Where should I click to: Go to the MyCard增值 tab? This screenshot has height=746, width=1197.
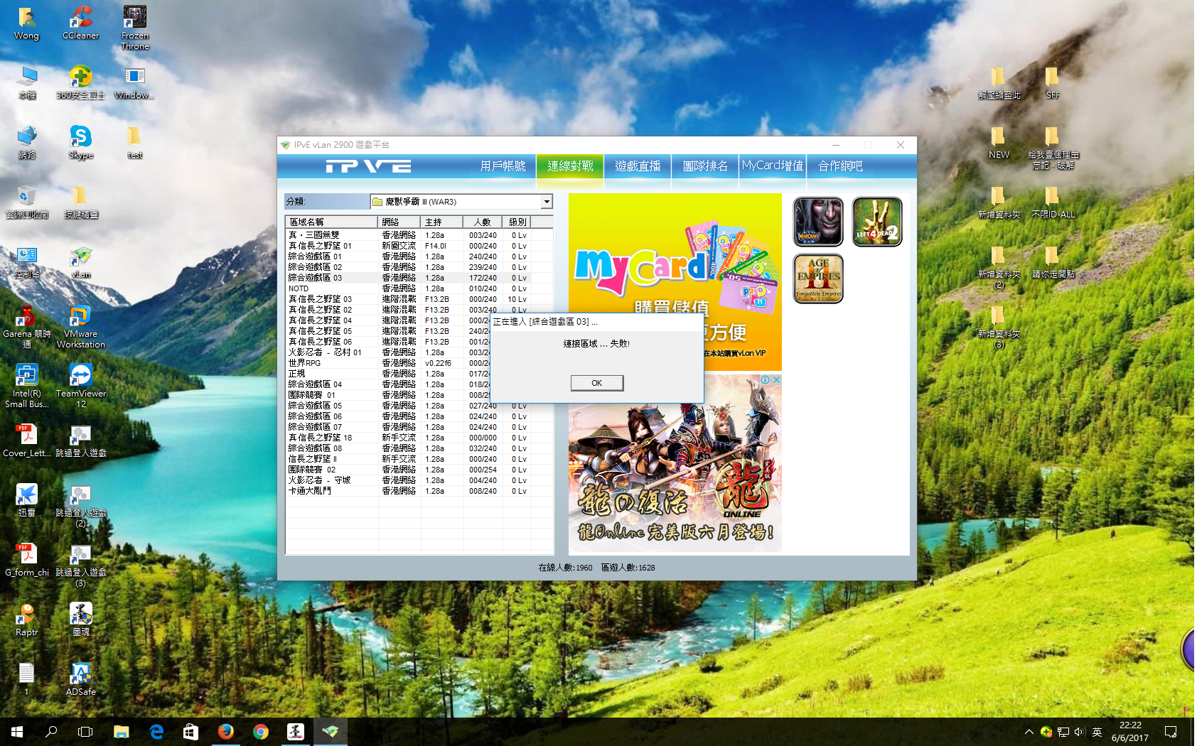point(773,166)
